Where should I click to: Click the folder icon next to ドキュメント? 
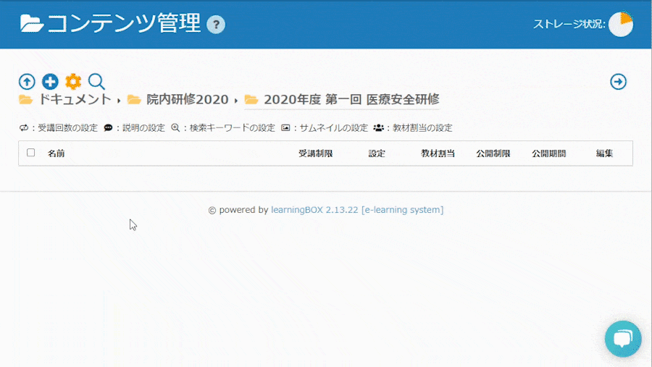point(26,100)
